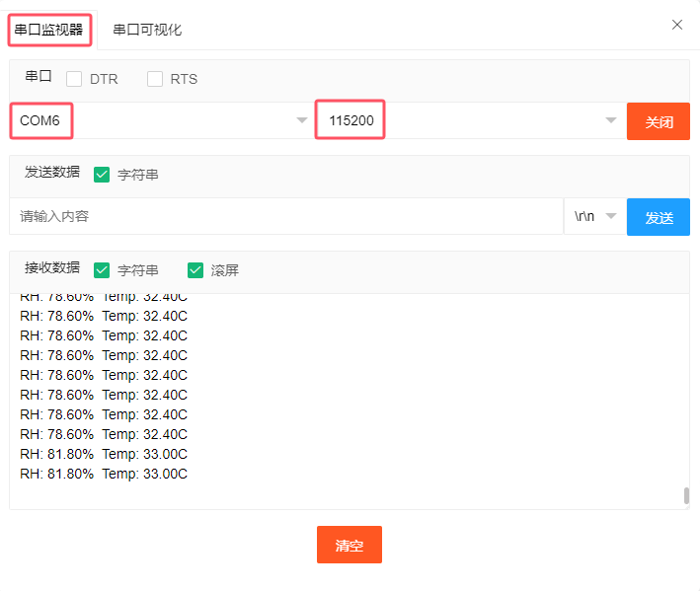The height and width of the screenshot is (591, 700).
Task: Click the received data scrollbar thumb
Action: tap(686, 495)
